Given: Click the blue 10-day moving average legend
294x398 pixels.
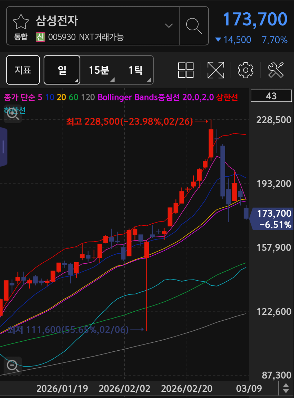Looking at the screenshot, I should click(x=50, y=97).
